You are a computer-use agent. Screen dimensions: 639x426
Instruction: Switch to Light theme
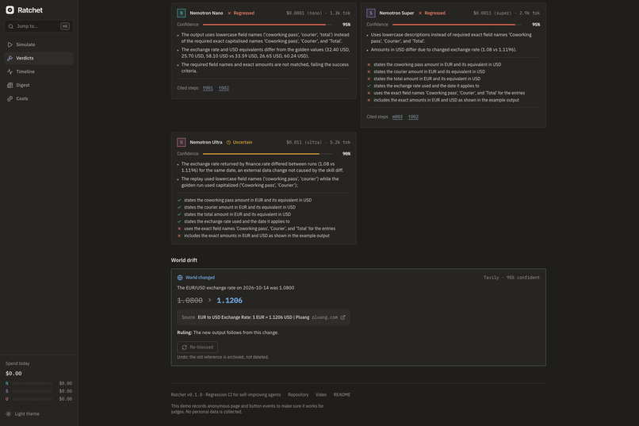23,414
